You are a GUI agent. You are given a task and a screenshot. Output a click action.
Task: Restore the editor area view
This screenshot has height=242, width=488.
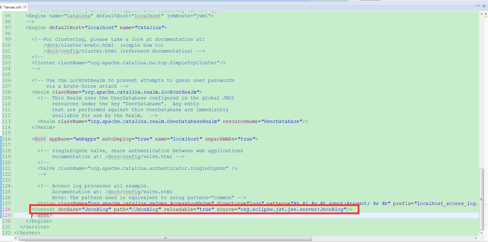(484, 6)
